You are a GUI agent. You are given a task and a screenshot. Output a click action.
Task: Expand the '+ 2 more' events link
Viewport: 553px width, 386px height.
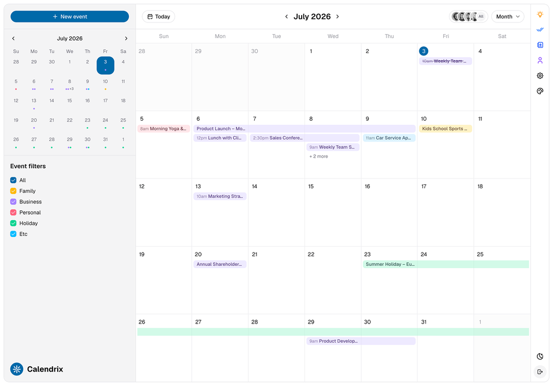pos(318,156)
